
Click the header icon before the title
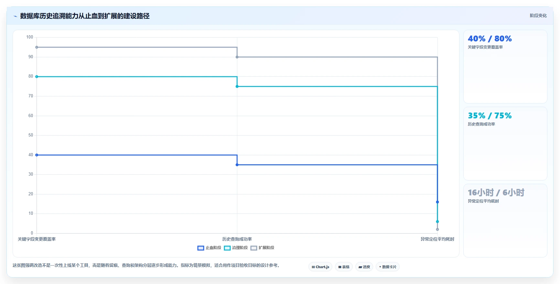point(15,16)
